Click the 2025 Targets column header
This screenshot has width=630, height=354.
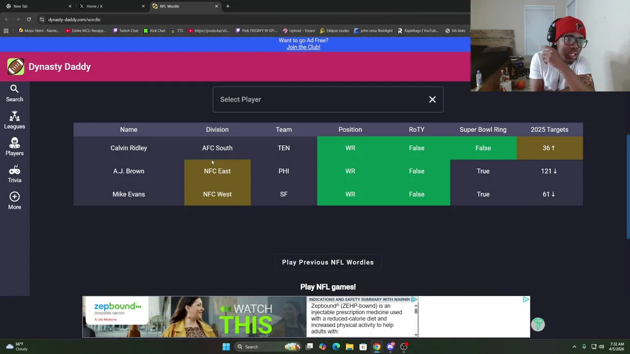(x=549, y=129)
